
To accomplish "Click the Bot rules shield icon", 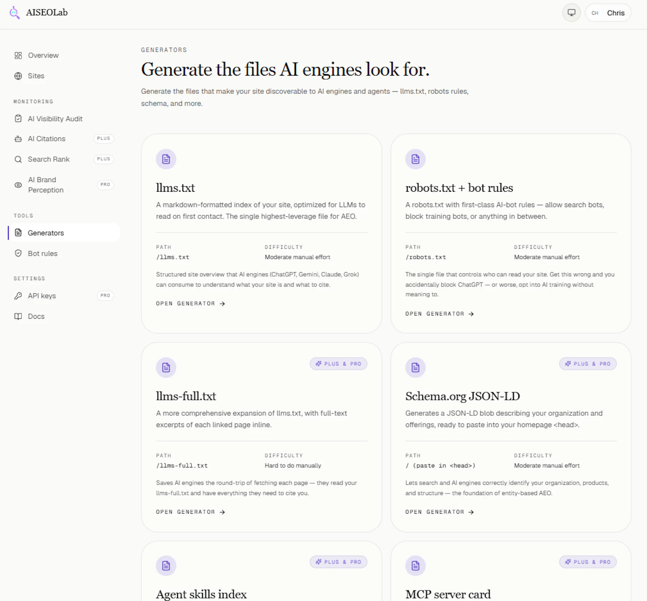I will pos(18,253).
